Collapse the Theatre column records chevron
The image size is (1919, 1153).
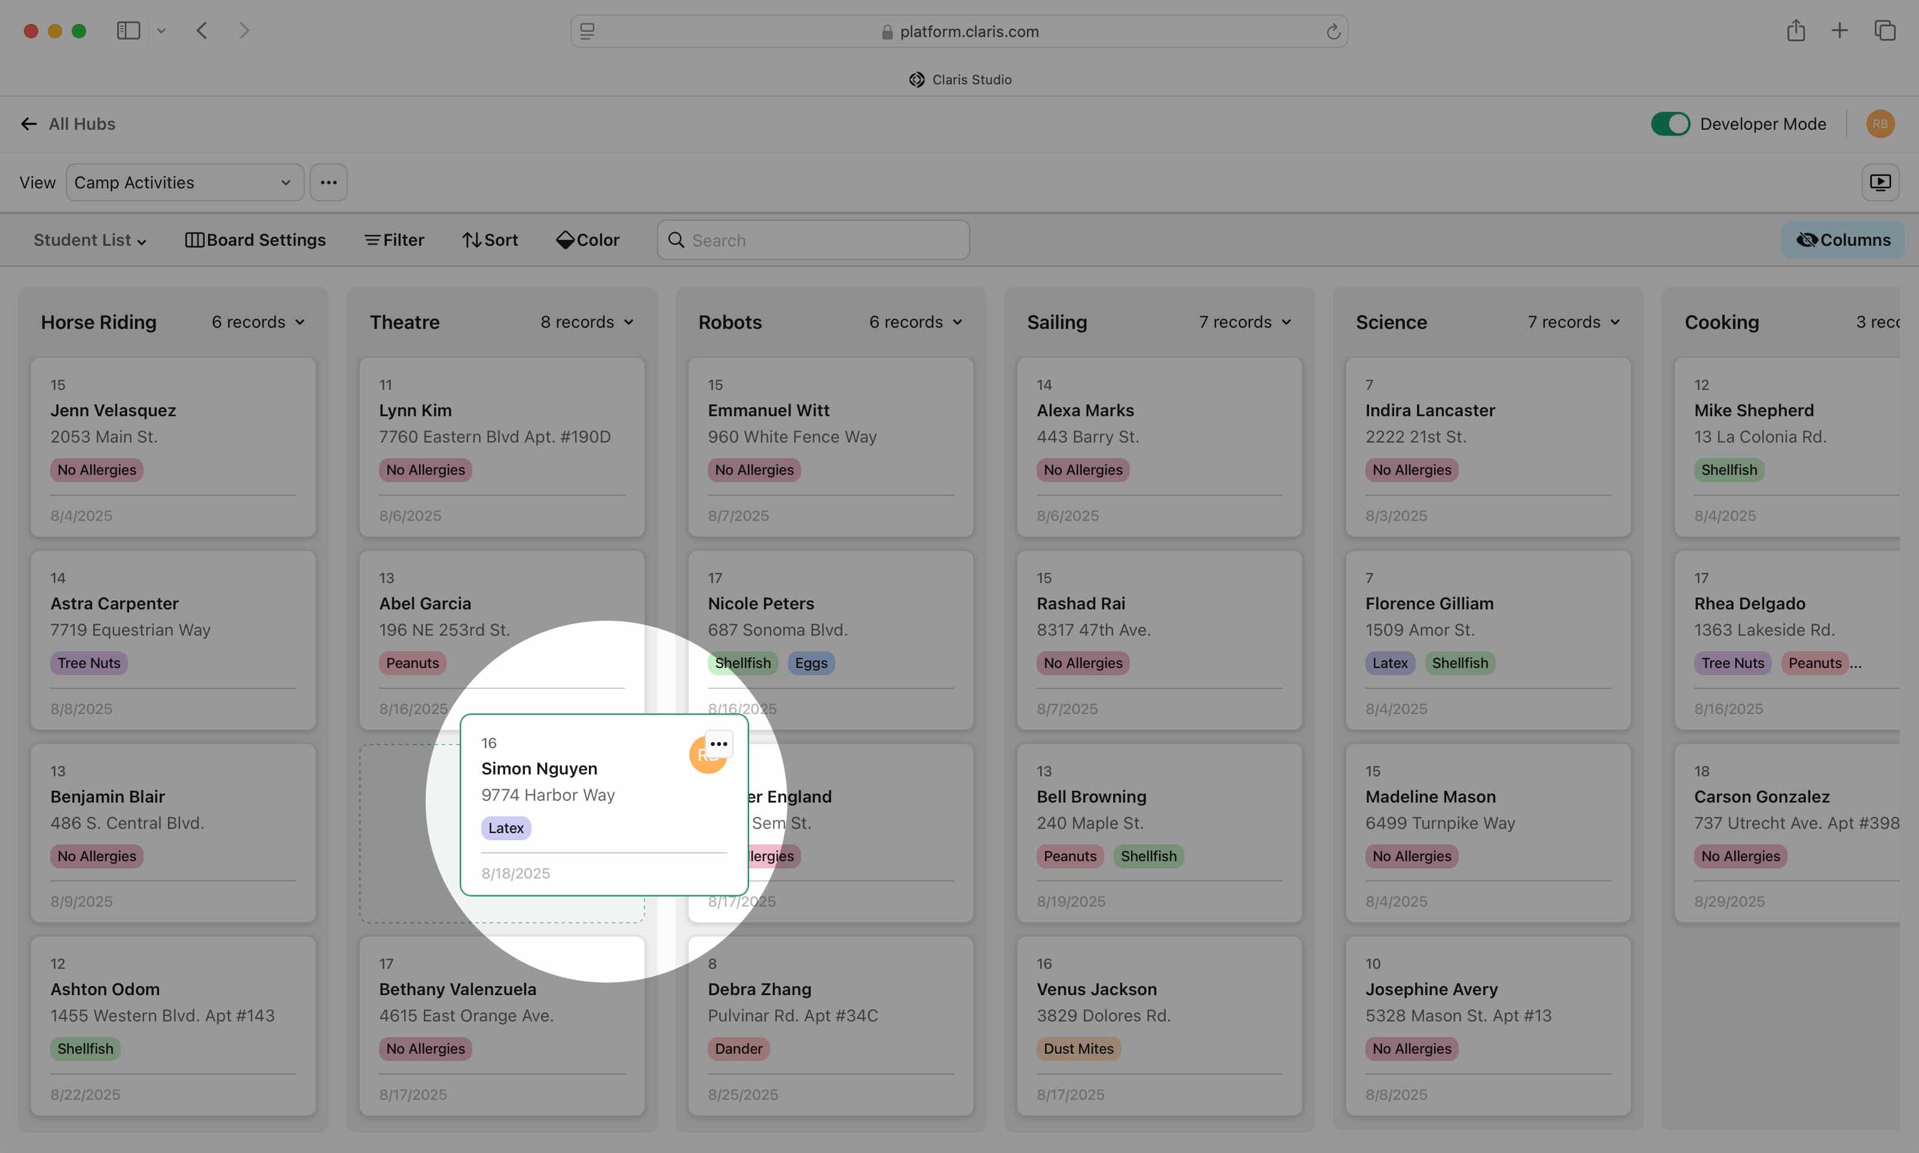point(628,322)
